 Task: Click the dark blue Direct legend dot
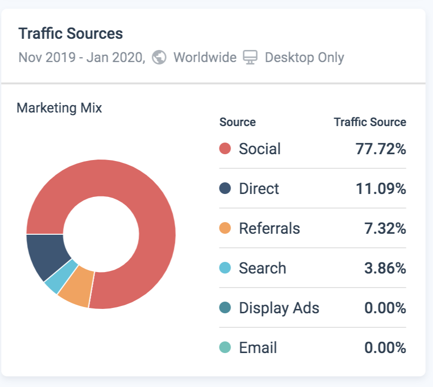(225, 188)
